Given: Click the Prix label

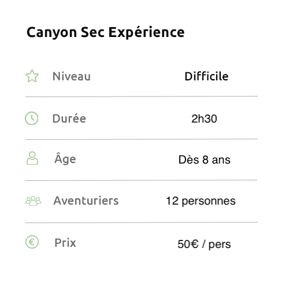Looking at the screenshot, I should 65,243.
